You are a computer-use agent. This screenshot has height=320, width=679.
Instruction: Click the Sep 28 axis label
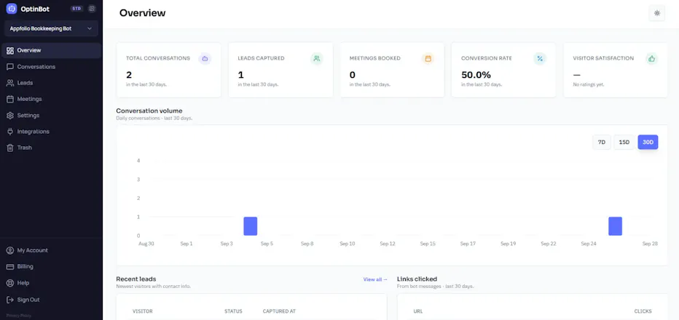point(650,244)
